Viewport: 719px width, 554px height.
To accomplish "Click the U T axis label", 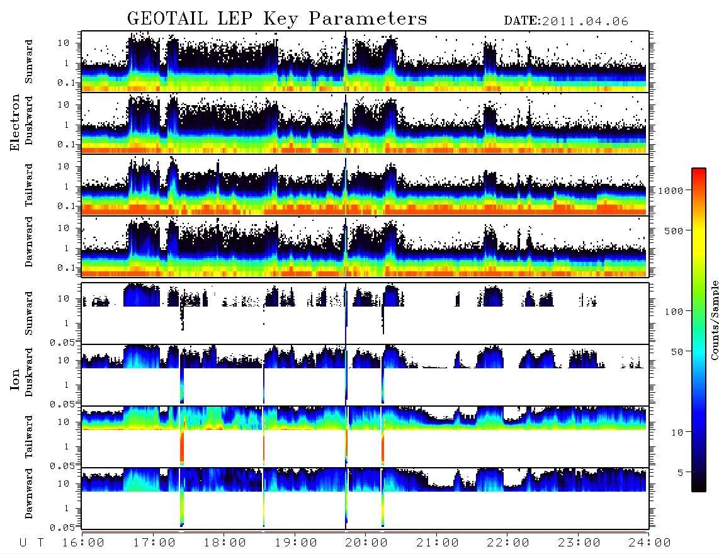I will point(31,543).
